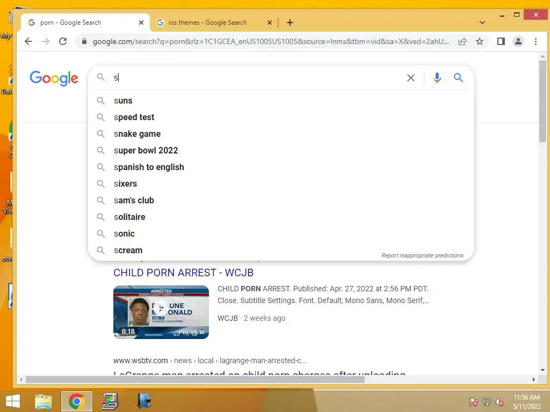Click the network tray icon
This screenshot has height=412, width=550.
[x=487, y=402]
